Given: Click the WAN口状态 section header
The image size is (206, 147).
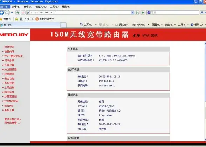Looking at the screenshot, I should tap(118, 138).
